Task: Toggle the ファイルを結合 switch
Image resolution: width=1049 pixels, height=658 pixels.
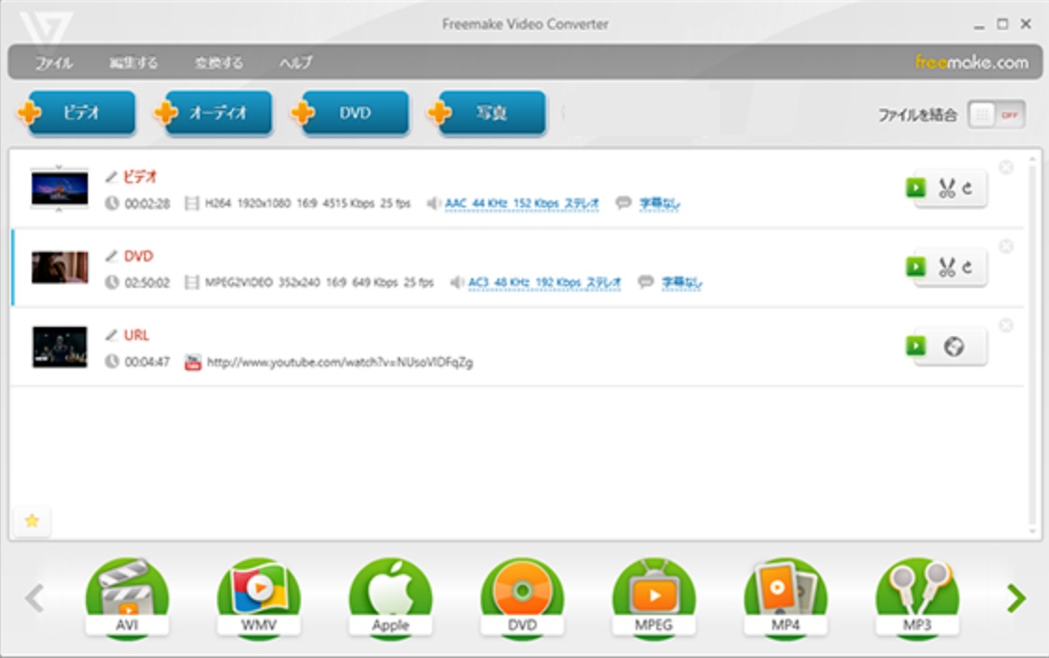Action: click(996, 115)
